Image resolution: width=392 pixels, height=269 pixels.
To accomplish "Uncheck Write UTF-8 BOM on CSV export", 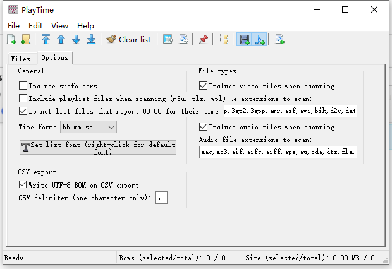I will pos(23,185).
